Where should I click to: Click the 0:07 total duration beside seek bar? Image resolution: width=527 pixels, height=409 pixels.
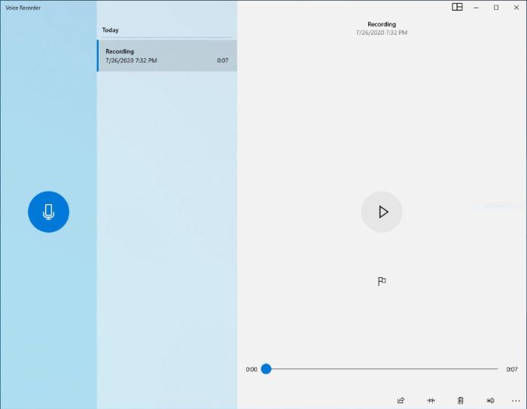pyautogui.click(x=511, y=369)
